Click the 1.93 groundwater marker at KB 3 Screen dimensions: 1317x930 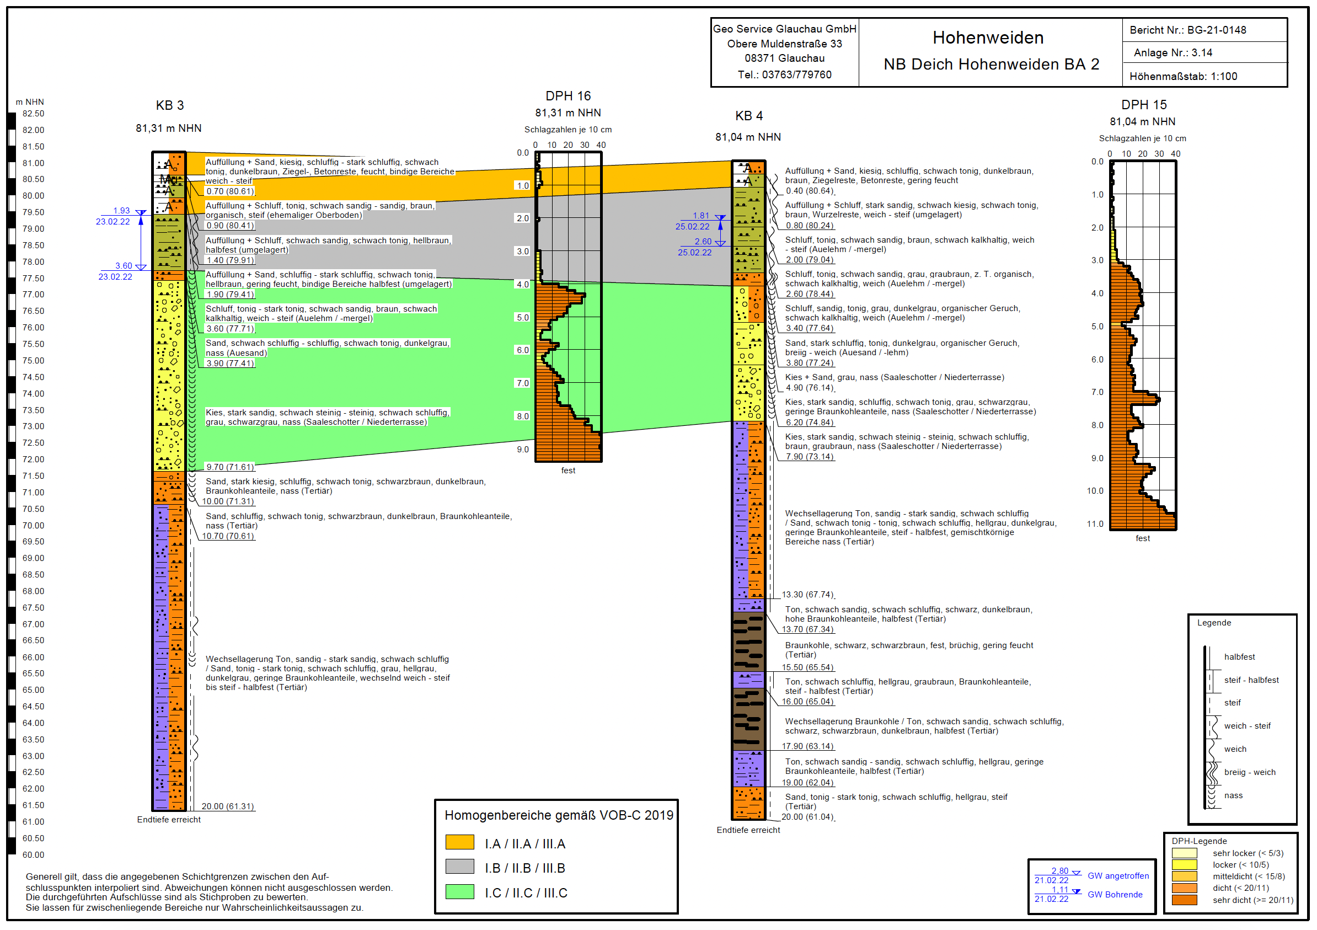[141, 213]
